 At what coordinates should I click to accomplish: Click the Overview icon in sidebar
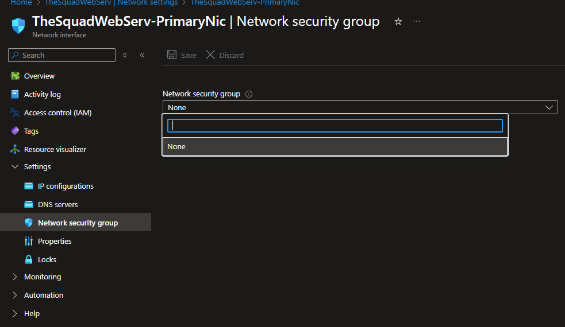pos(15,76)
